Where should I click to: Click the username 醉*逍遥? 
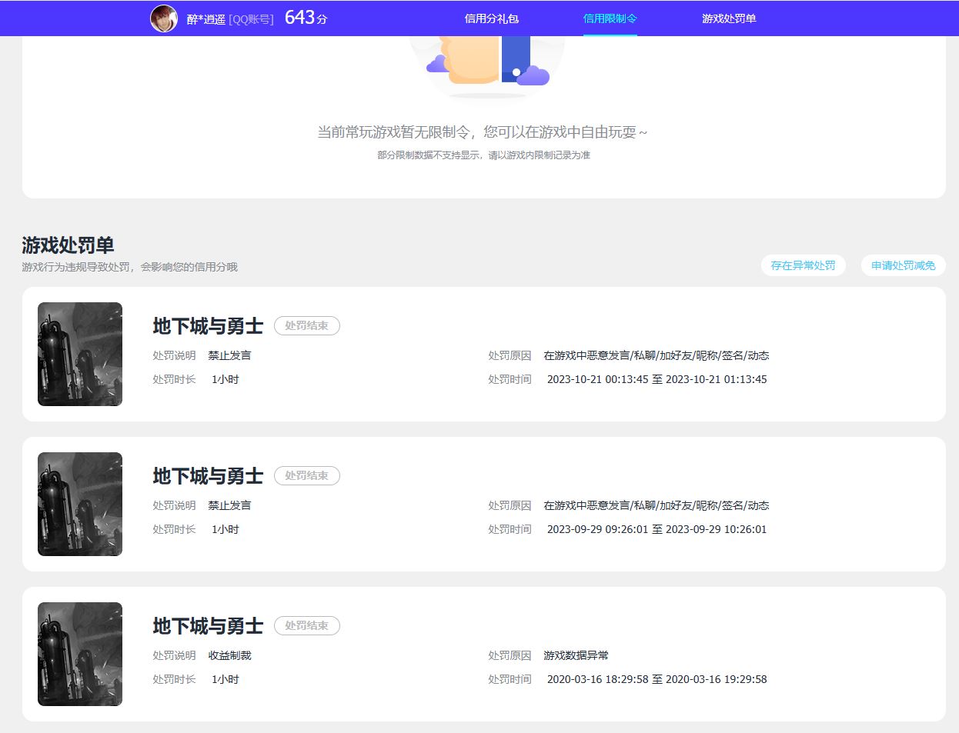[205, 19]
